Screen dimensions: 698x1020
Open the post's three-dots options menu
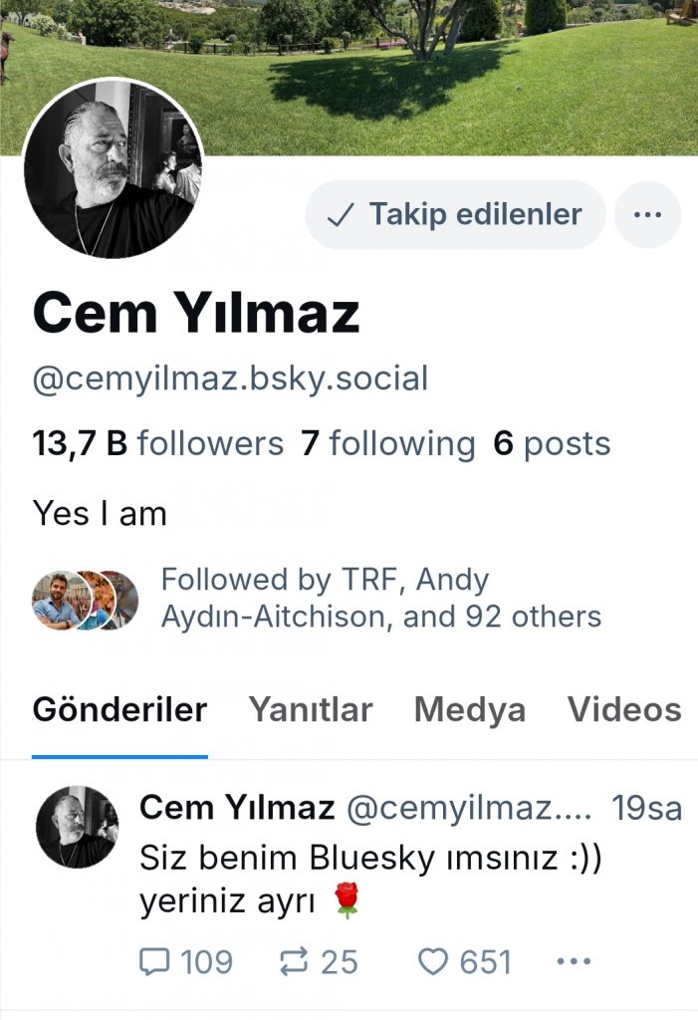pos(574,961)
